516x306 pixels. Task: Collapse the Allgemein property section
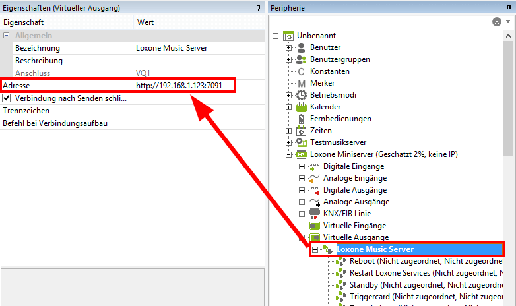[7, 36]
